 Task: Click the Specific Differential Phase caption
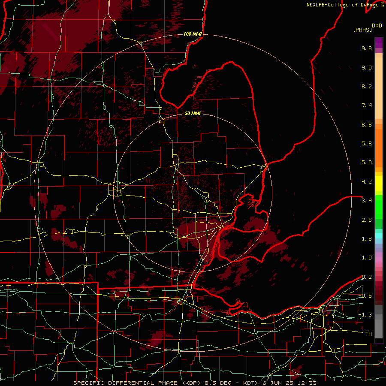coord(195,383)
